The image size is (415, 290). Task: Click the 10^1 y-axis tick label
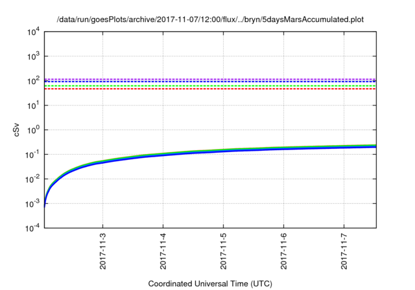tap(33, 106)
